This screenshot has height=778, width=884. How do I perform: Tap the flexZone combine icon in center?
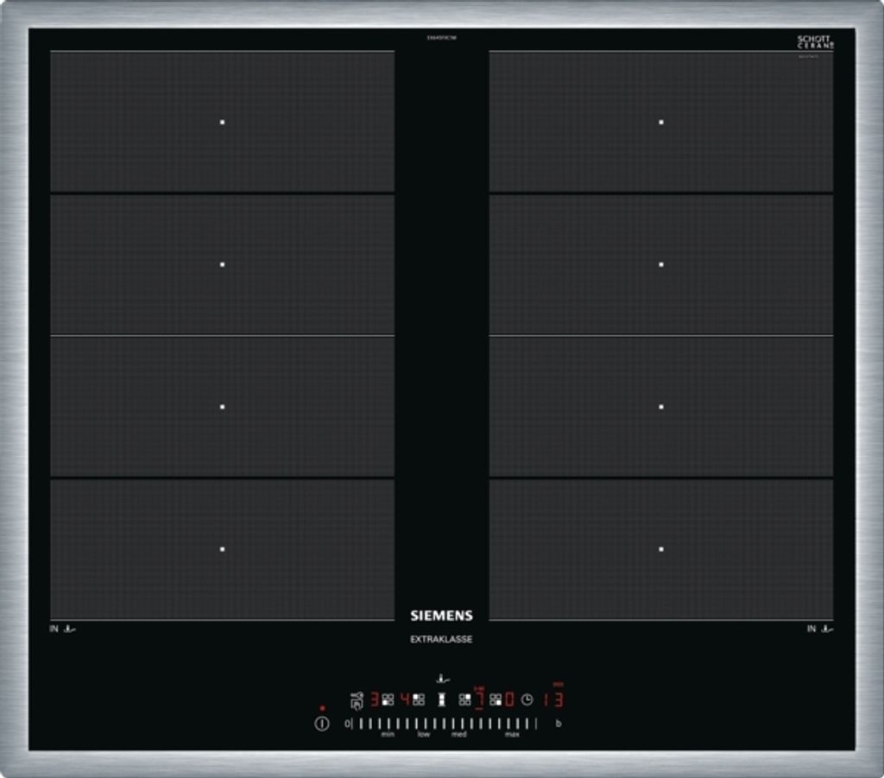click(x=441, y=700)
